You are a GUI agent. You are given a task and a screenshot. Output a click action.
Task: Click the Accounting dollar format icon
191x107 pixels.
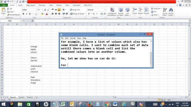coord(89,14)
